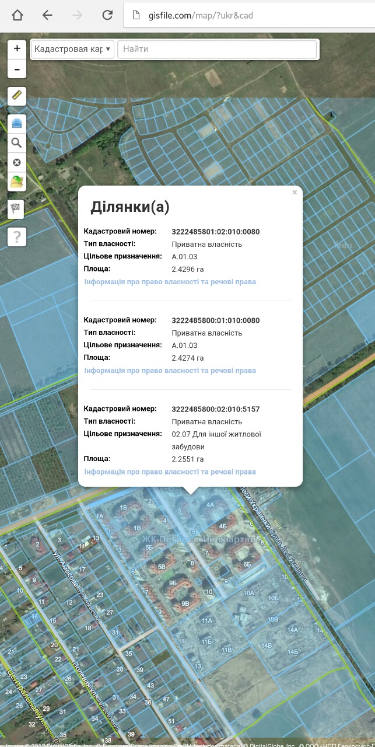This screenshot has height=747, width=375.
Task: Open ownership info link for parcel 3222485800:01:010:0080
Action: (x=170, y=371)
